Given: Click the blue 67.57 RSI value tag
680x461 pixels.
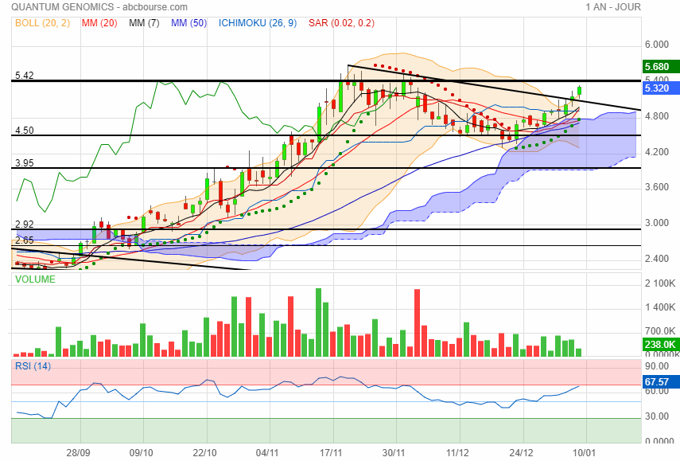Looking at the screenshot, I should 659,382.
